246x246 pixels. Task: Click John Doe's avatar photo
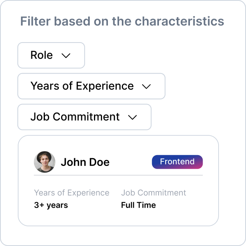click(x=44, y=162)
